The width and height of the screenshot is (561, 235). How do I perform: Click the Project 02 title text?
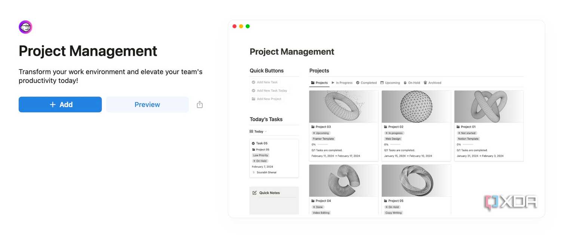coord(396,127)
